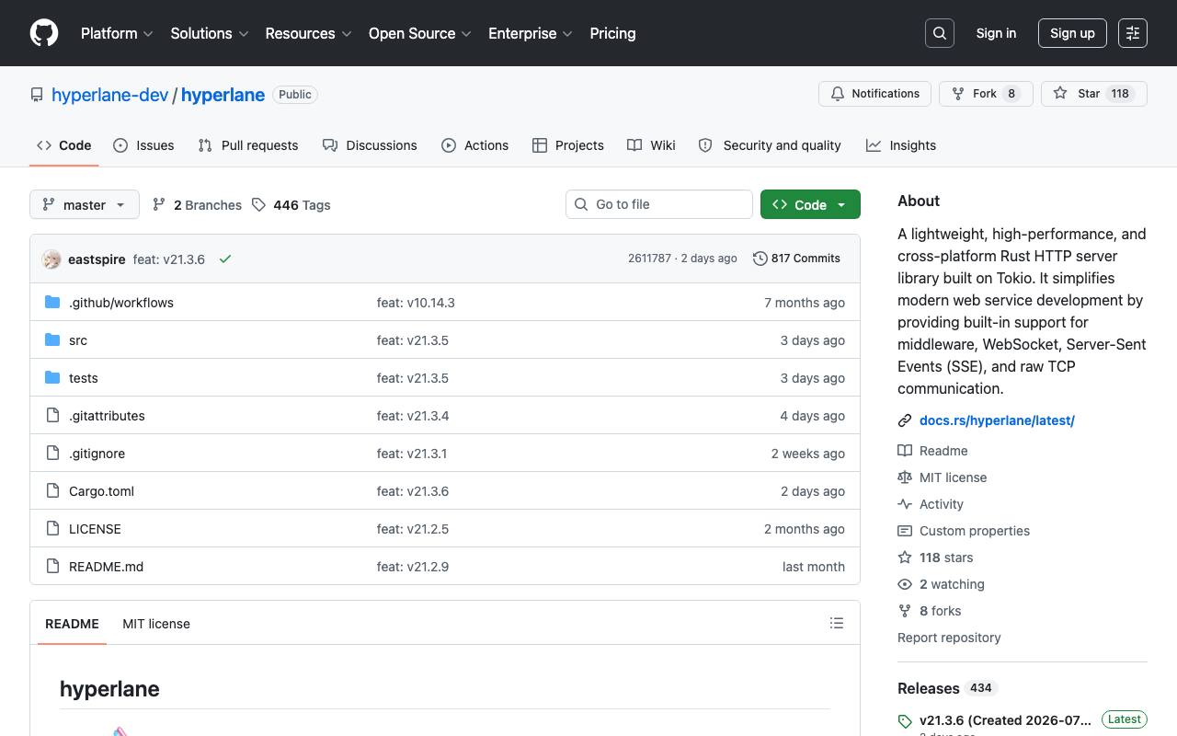Click the MIT license scale icon
Image resolution: width=1177 pixels, height=736 pixels.
pyautogui.click(x=905, y=477)
